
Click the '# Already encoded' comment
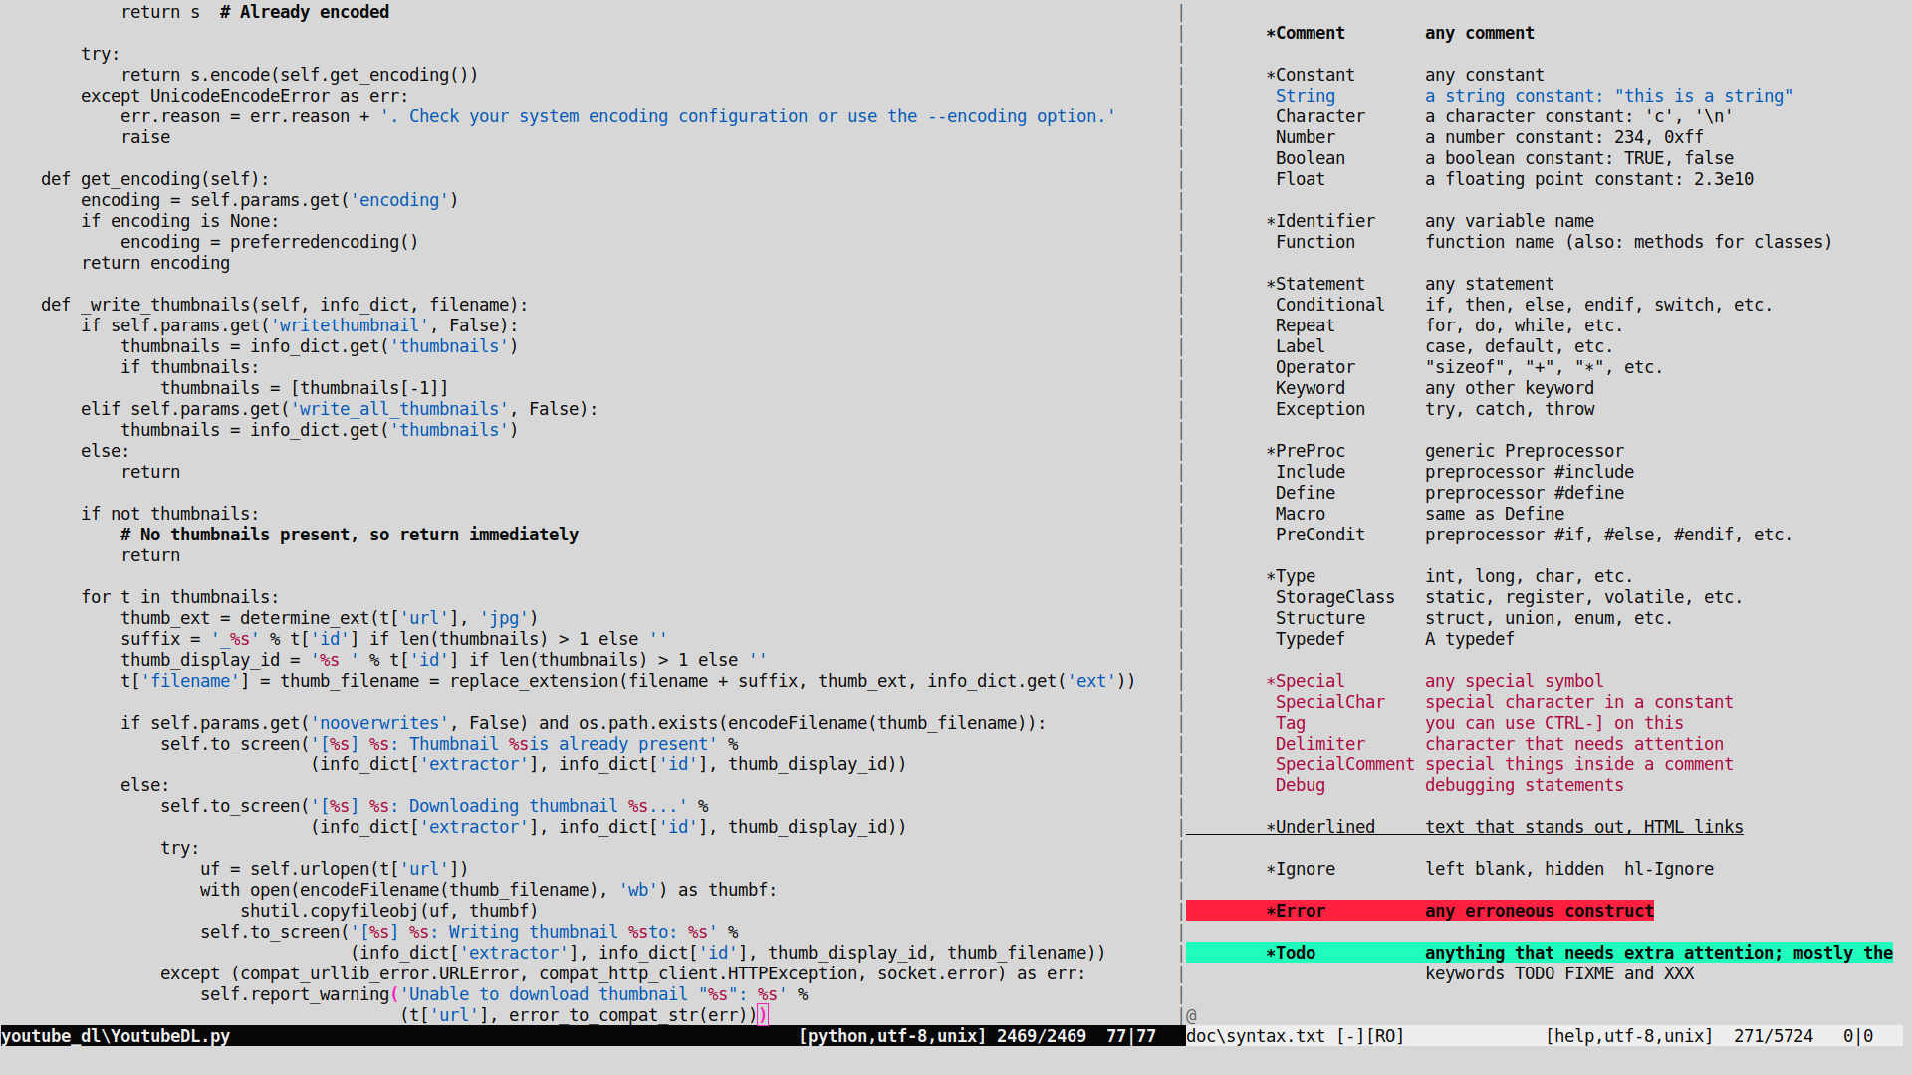[305, 12]
